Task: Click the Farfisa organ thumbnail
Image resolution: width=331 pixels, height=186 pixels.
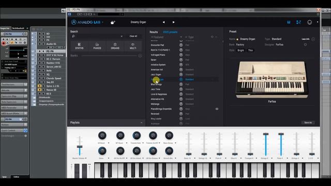Action: click(272, 80)
